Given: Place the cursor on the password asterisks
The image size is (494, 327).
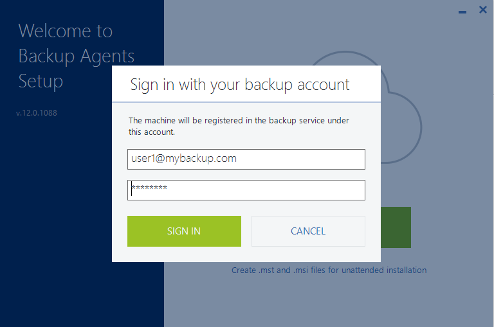Looking at the screenshot, I should [x=149, y=188].
